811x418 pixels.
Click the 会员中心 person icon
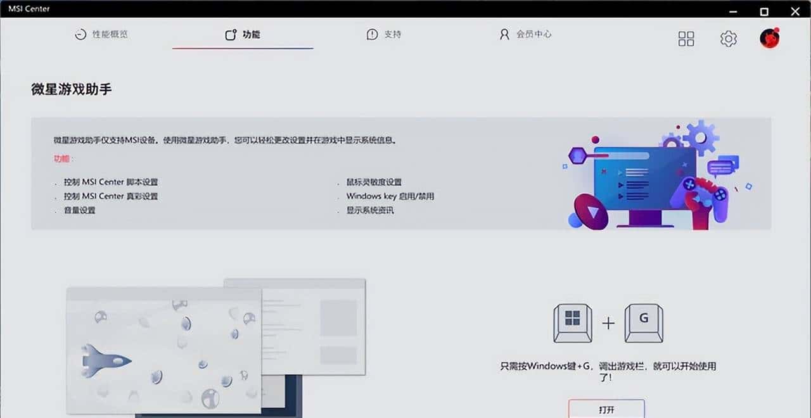(504, 34)
